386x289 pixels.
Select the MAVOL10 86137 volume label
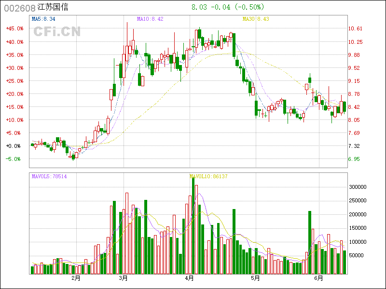[x=208, y=177]
